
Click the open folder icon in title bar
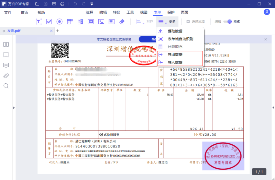(x=37, y=4)
